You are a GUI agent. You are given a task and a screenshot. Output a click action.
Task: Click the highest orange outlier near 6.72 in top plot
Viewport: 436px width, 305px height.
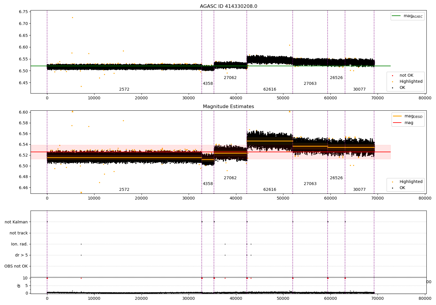point(72,17)
